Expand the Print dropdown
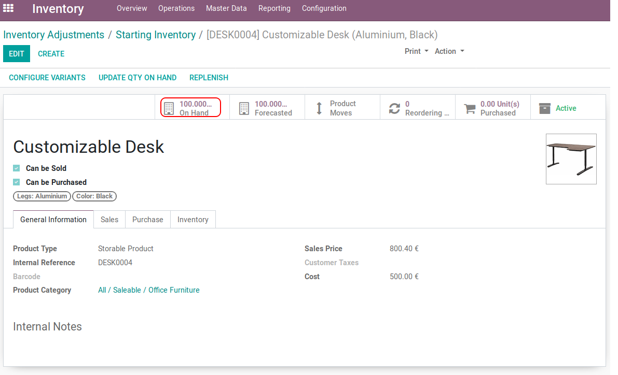 pos(416,51)
